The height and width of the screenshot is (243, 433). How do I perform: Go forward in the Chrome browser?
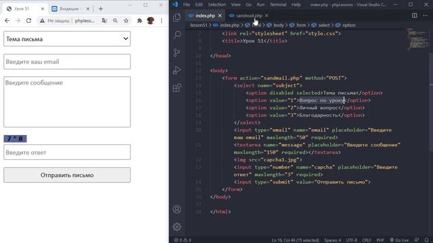point(18,21)
